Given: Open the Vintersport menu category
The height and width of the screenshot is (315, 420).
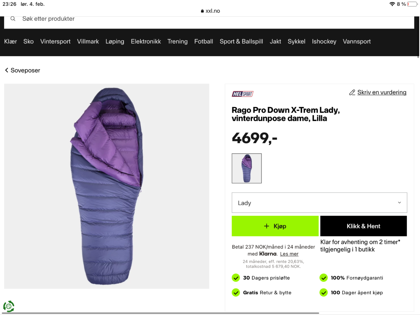Looking at the screenshot, I should click(55, 41).
